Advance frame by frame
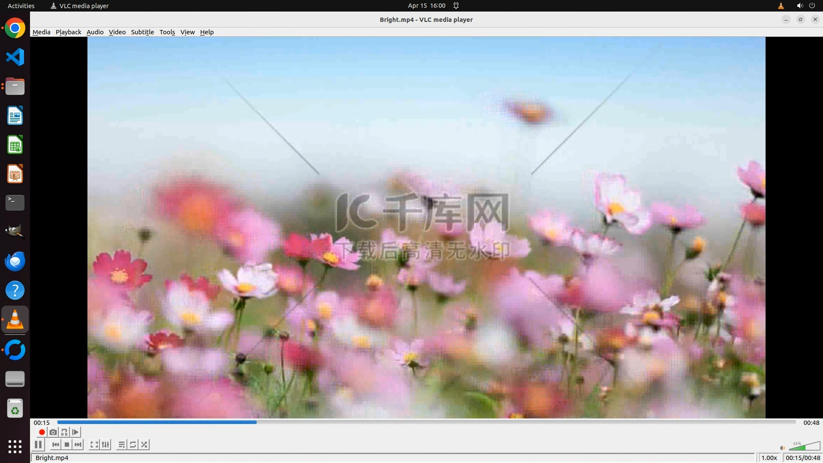The width and height of the screenshot is (823, 463). pos(75,432)
